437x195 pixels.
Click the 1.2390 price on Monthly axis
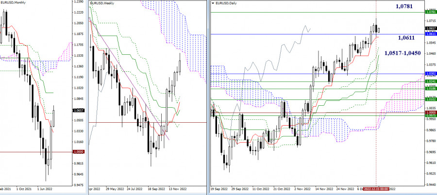point(78,1)
